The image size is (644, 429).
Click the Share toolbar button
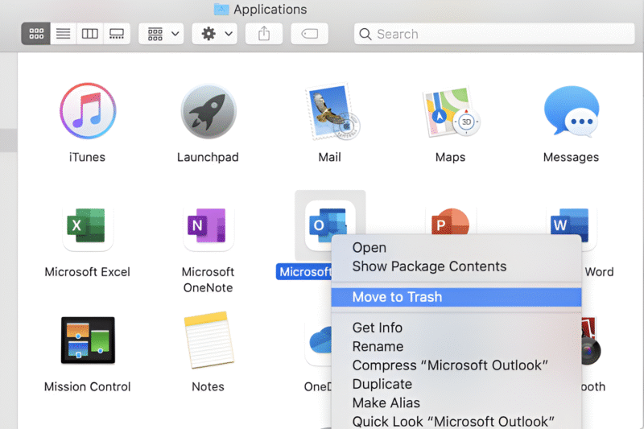coord(264,34)
